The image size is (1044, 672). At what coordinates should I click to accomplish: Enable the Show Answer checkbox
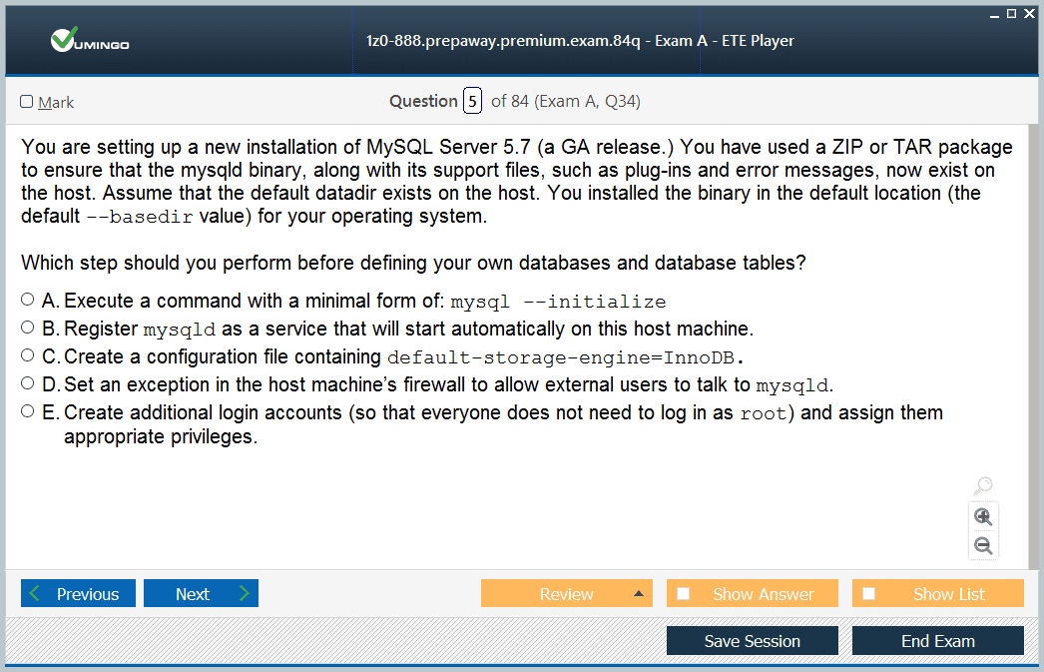pyautogui.click(x=684, y=594)
